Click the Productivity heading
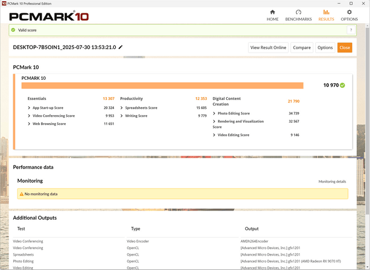370x270 pixels. 131,99
